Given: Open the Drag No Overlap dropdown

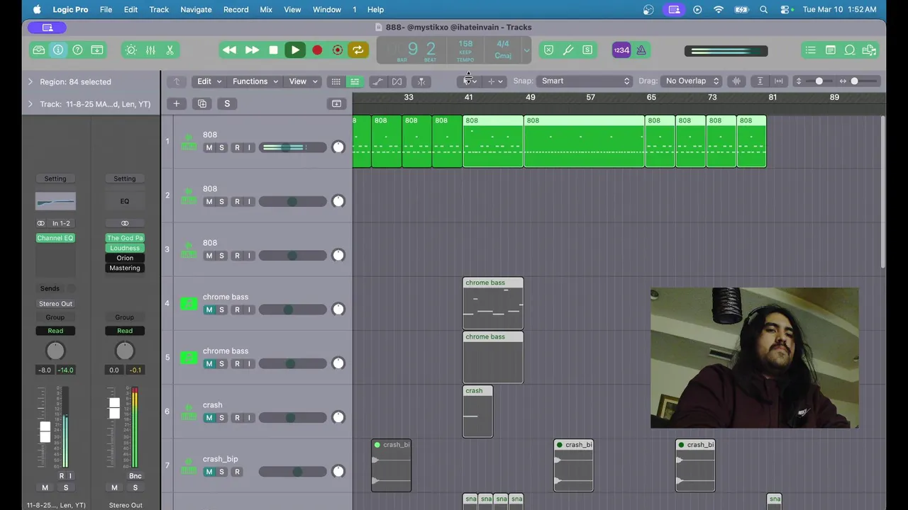Looking at the screenshot, I should pos(692,81).
